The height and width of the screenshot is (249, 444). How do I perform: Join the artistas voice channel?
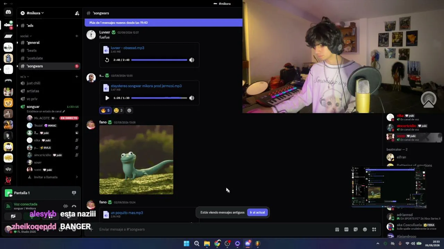point(50,91)
